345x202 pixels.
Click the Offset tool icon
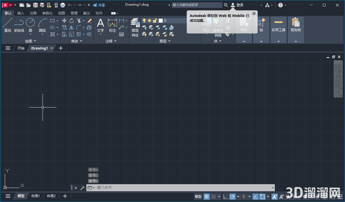[89, 34]
